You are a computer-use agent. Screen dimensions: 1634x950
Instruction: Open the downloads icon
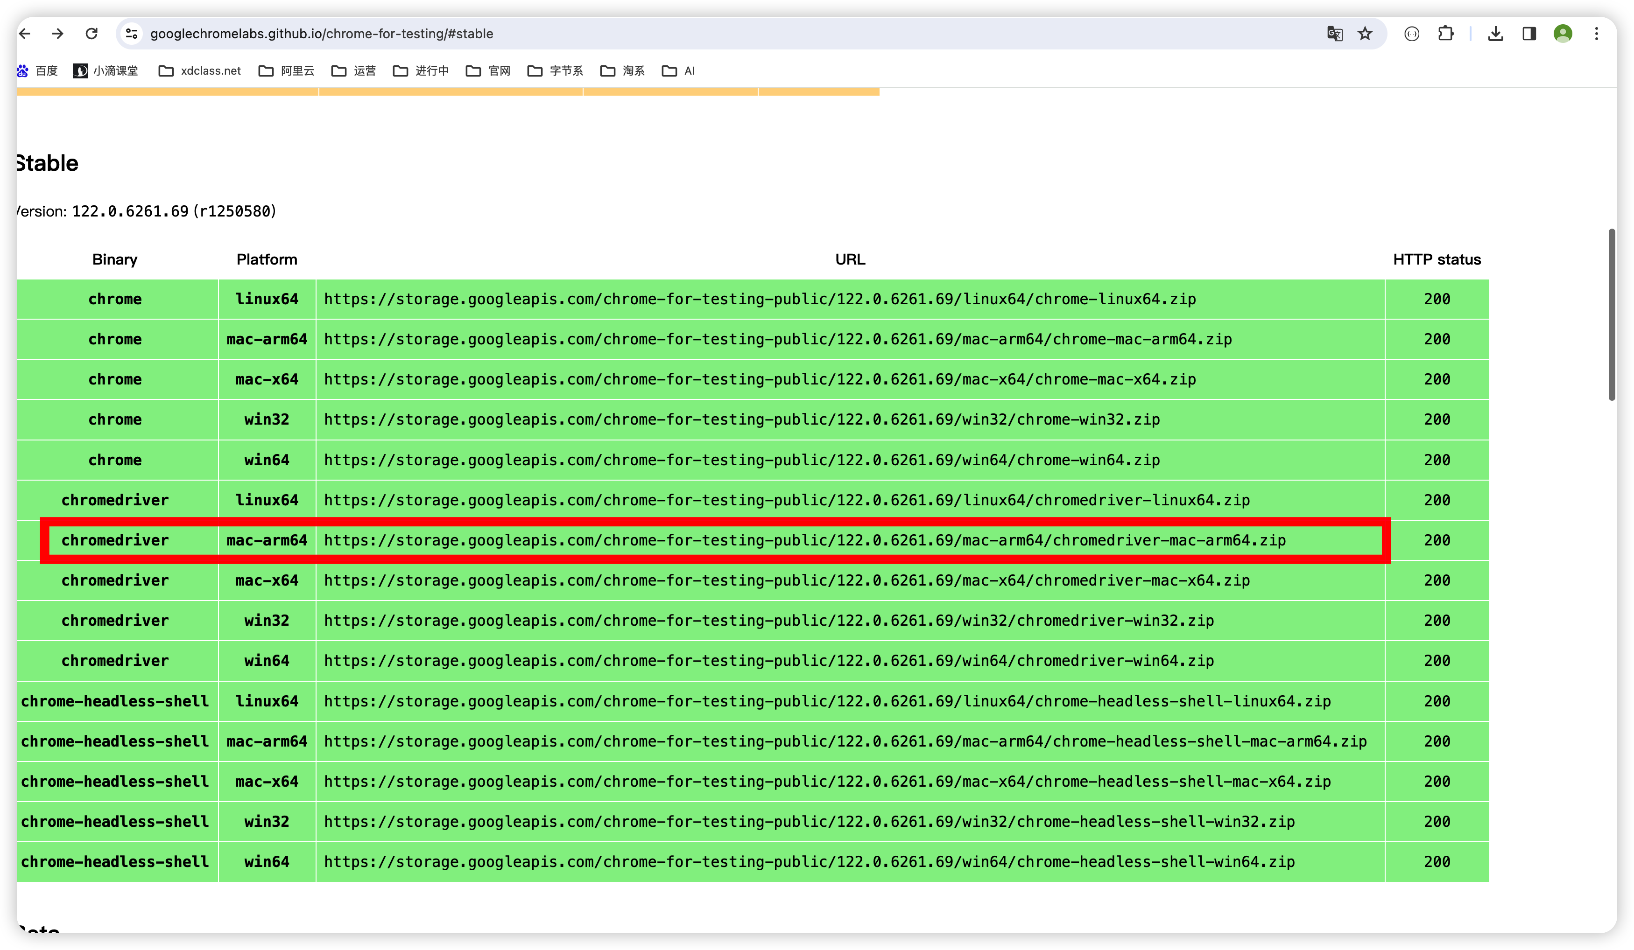1496,34
